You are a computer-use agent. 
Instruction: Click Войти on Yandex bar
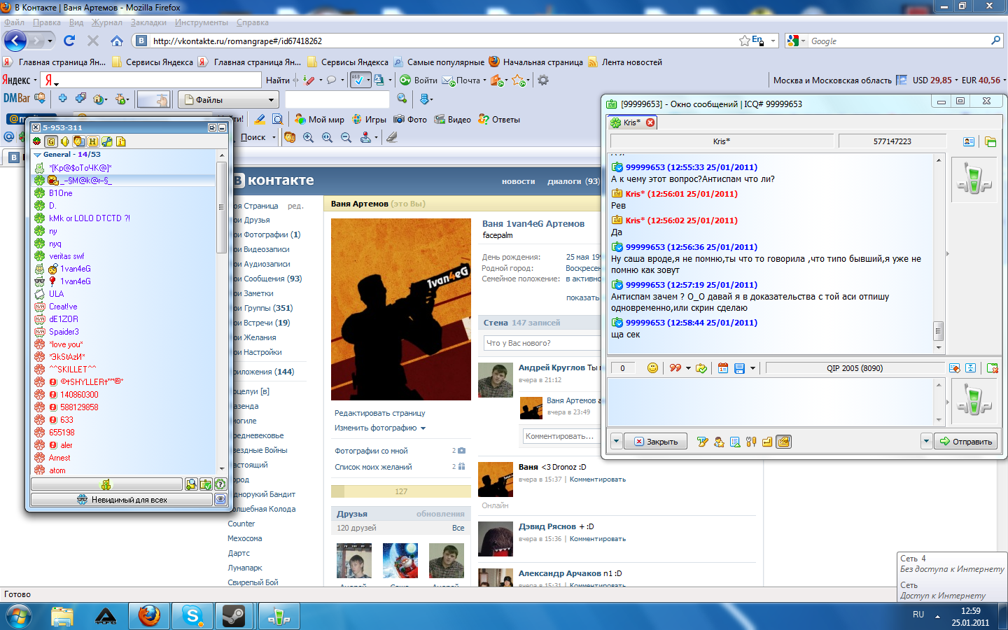pyautogui.click(x=419, y=80)
